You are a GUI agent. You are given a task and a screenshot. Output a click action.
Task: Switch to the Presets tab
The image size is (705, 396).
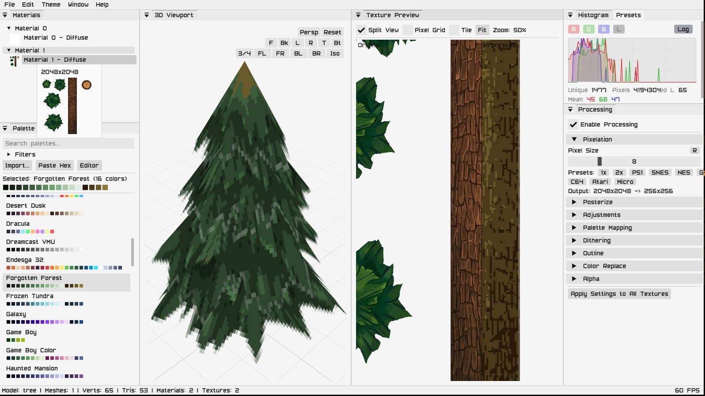628,15
